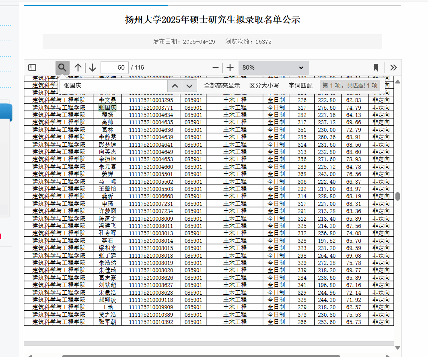Jump to previous search match

click(x=175, y=86)
